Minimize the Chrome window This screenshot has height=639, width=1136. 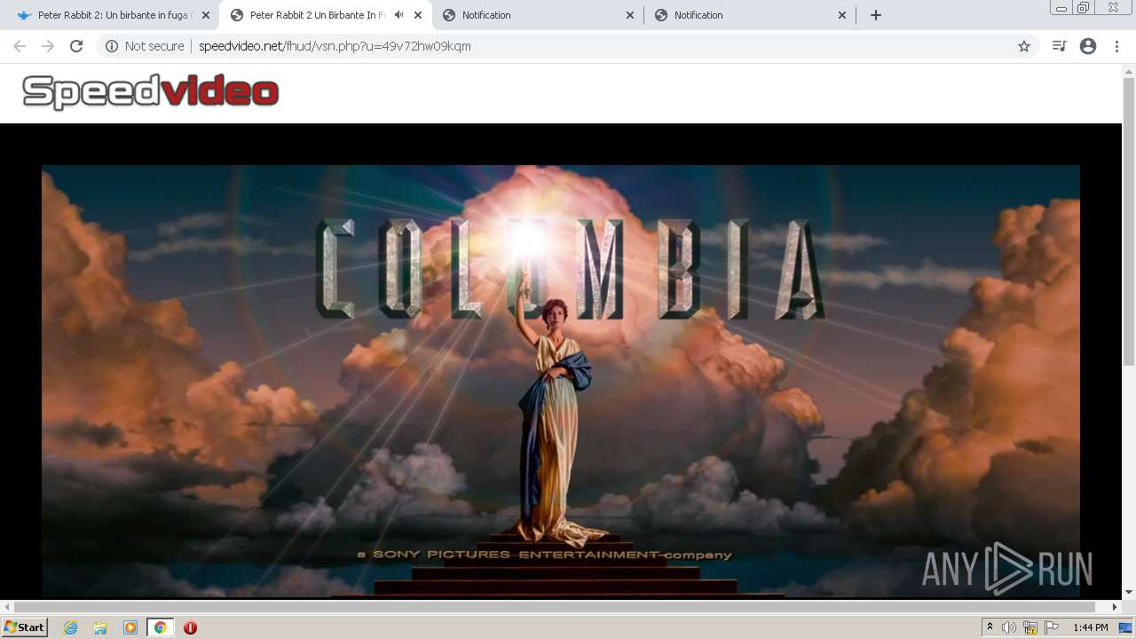1061,8
